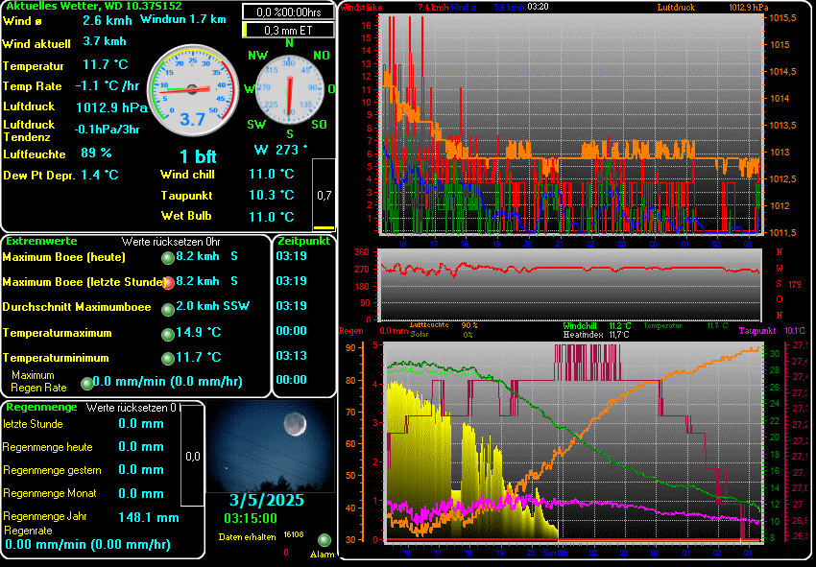Screen dimensions: 816x567
Task: Click the Luftdruck value 1012.9 hPa in left panel
Action: (x=112, y=107)
